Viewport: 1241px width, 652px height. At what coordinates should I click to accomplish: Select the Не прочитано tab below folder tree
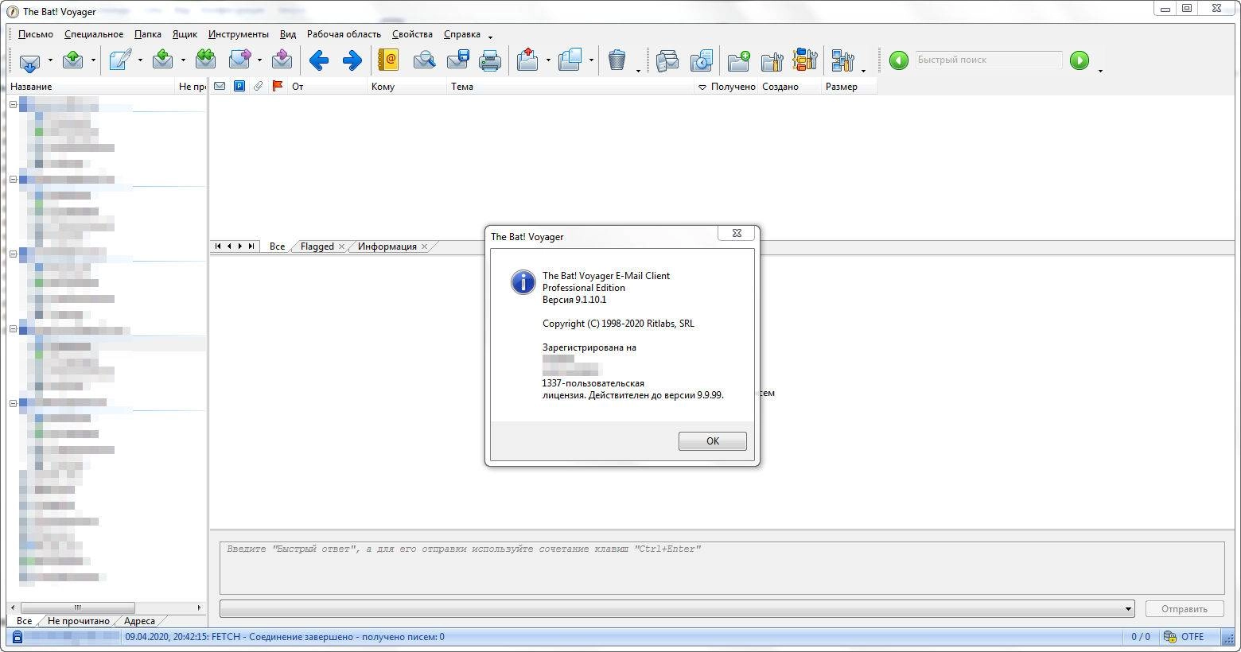tap(78, 621)
